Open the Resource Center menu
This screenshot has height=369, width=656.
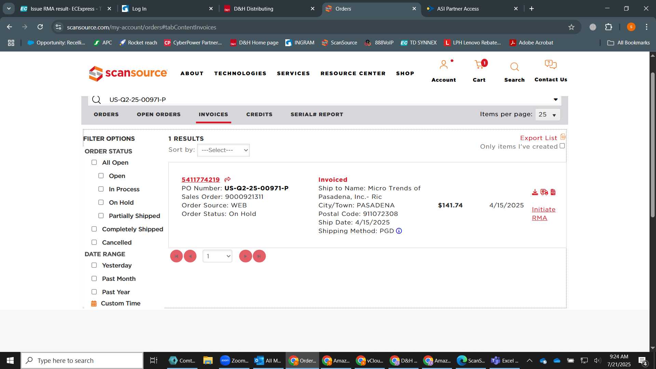(353, 73)
